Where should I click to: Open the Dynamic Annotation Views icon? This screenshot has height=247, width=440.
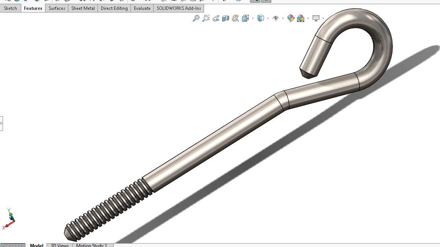point(236,18)
